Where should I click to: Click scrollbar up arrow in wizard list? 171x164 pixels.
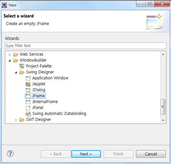point(163,54)
